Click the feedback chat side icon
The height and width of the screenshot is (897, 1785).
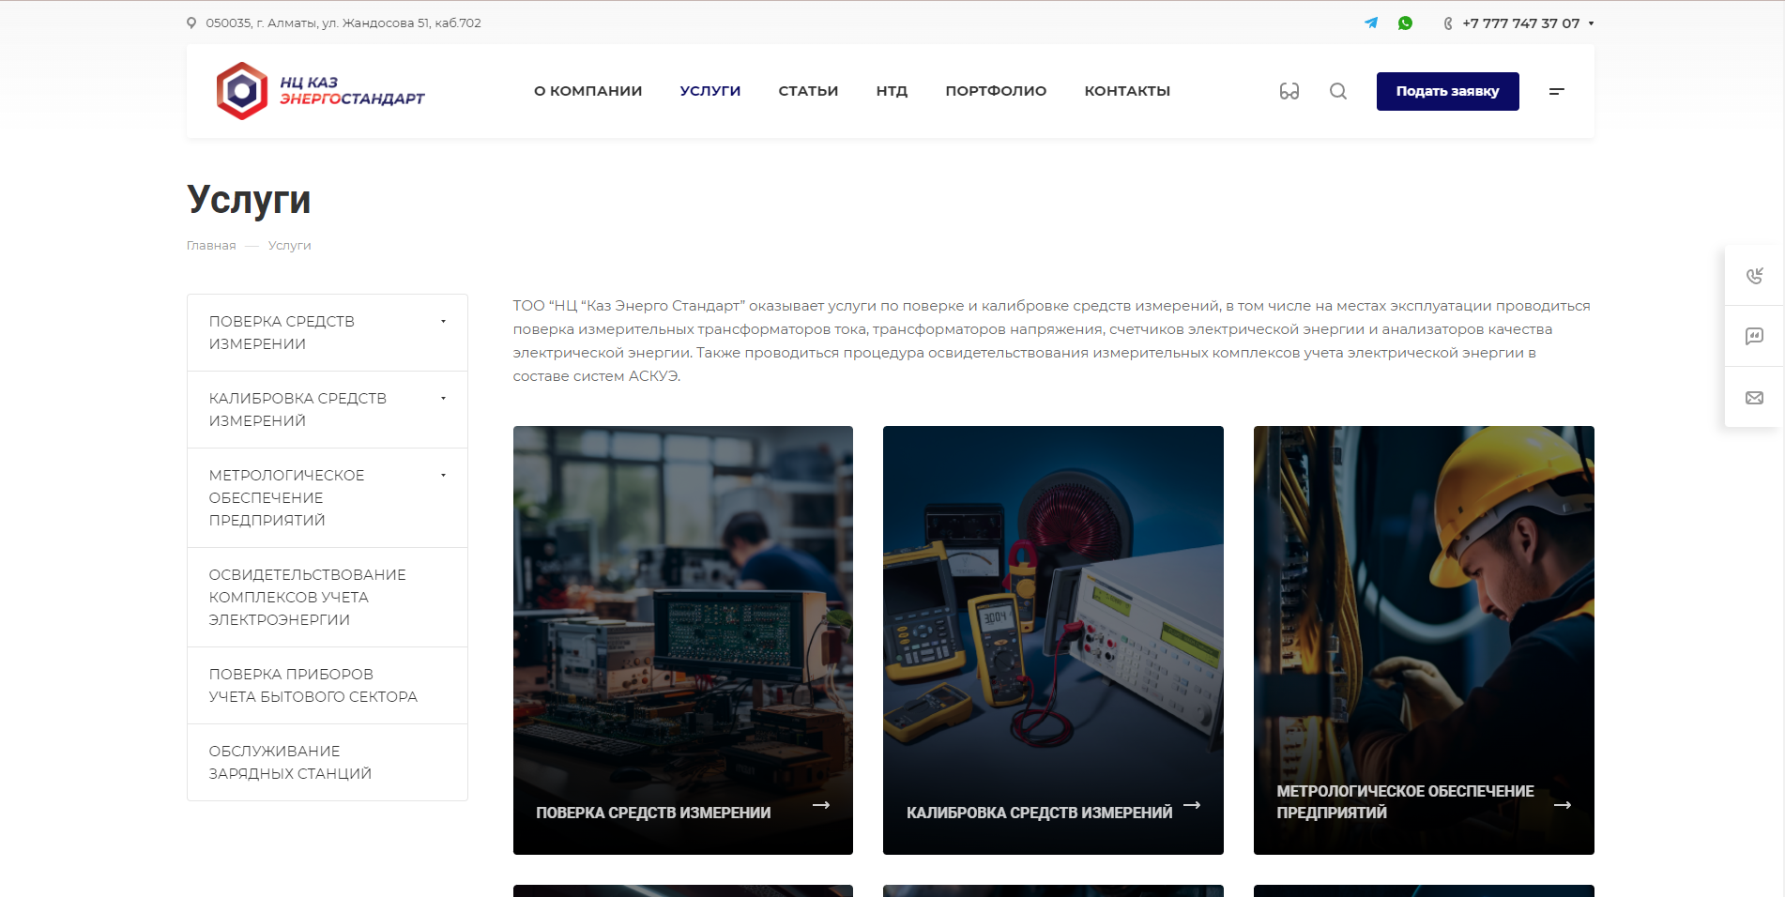[1754, 336]
